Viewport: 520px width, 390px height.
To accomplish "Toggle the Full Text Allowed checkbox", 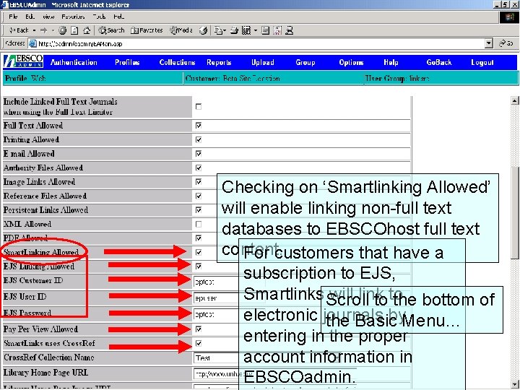I will (199, 126).
